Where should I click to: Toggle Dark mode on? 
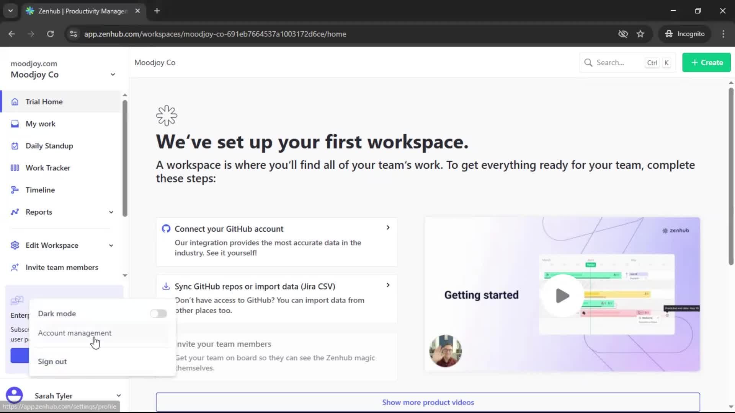point(158,313)
